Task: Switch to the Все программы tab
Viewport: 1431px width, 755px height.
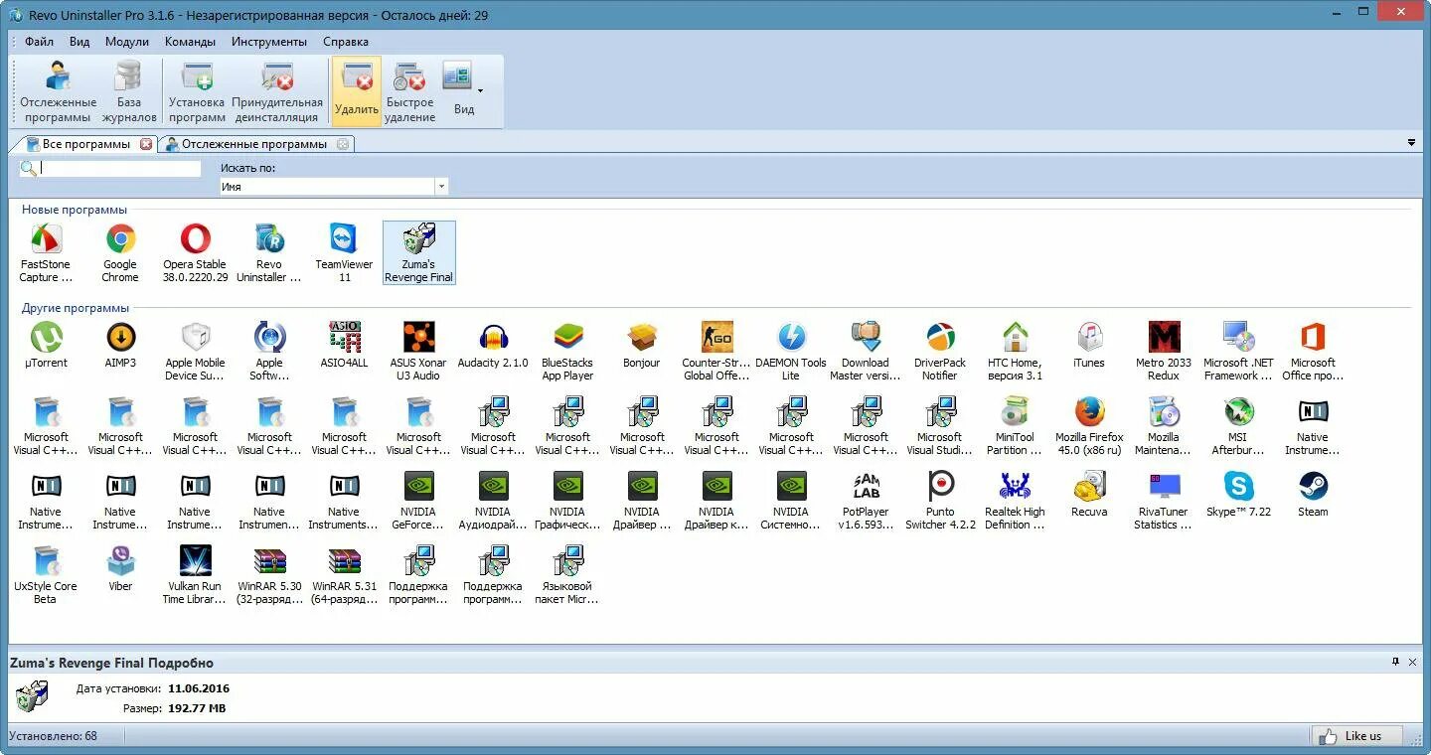Action: pos(86,144)
